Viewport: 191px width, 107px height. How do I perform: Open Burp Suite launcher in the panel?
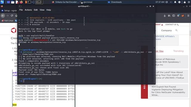click(26, 2)
